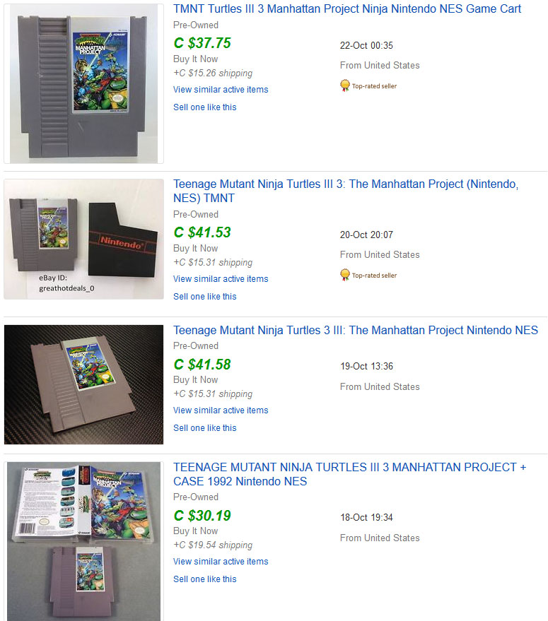The height and width of the screenshot is (621, 548).
Task: Click the thumbnail showing black Nintendo sleeve
Action: tap(83, 239)
